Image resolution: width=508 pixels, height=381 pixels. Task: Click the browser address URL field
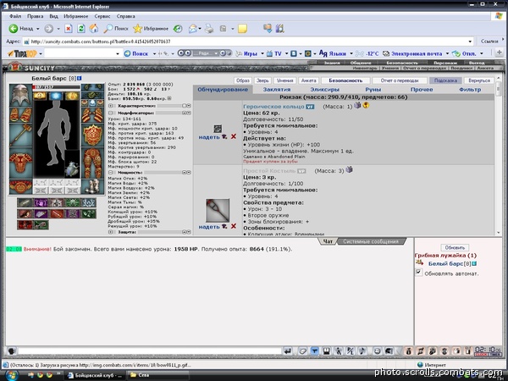coord(248,41)
